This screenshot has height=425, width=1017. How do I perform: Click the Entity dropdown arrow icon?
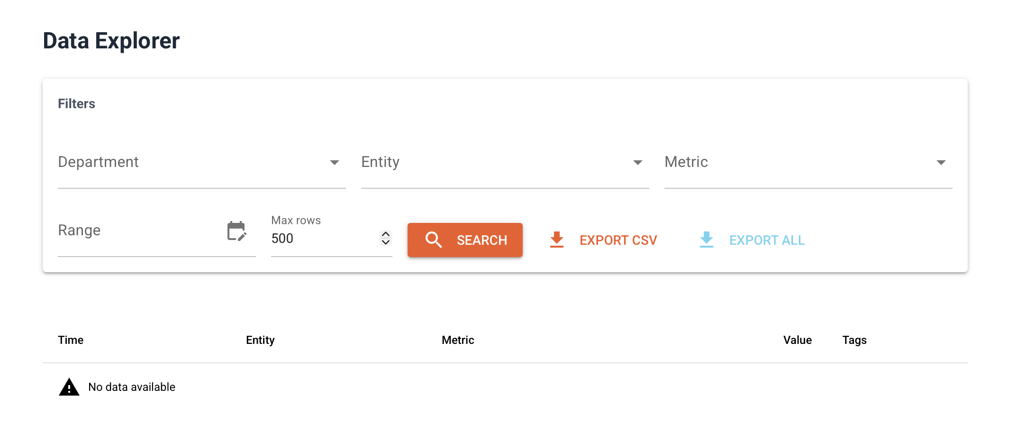pyautogui.click(x=639, y=162)
